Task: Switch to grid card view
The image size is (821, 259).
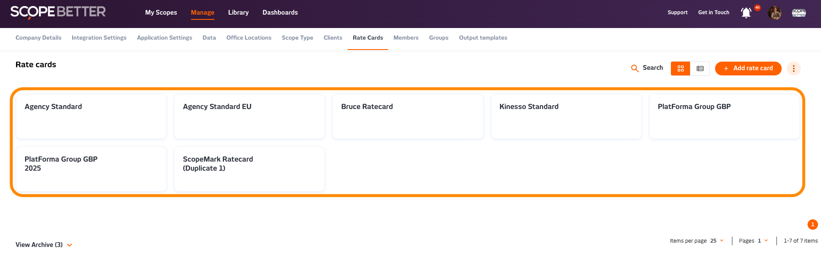Action: 680,69
